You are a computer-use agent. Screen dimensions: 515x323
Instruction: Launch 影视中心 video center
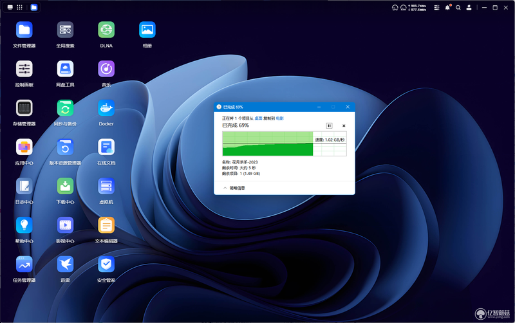[66, 225]
